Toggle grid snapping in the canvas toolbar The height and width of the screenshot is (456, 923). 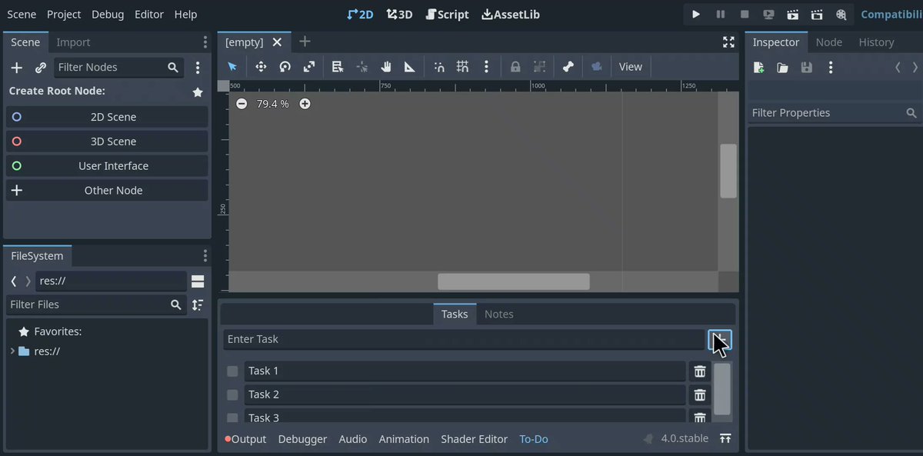point(462,66)
